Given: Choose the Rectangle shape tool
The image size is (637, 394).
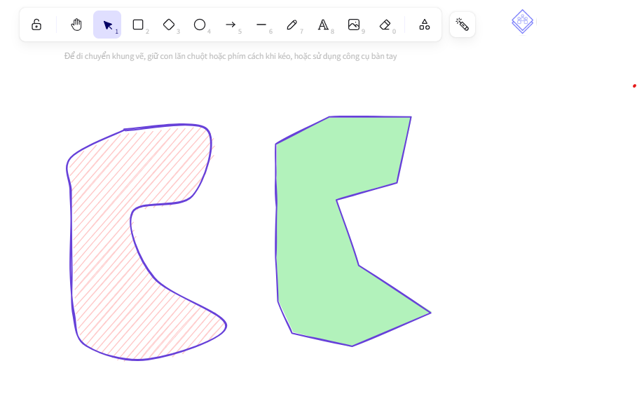Looking at the screenshot, I should [138, 25].
